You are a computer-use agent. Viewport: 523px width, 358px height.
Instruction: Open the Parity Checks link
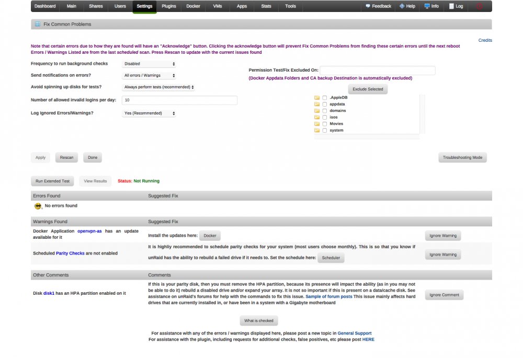(x=70, y=253)
